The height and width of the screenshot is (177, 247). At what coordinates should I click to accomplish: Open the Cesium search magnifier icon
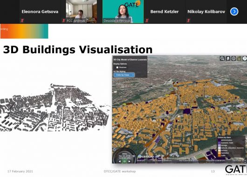[222, 58]
